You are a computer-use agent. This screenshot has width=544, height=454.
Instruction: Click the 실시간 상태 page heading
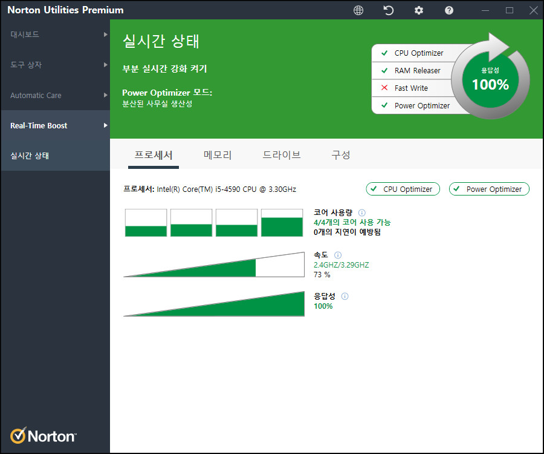[161, 41]
